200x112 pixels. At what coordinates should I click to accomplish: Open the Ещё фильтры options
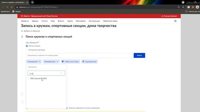point(89,62)
